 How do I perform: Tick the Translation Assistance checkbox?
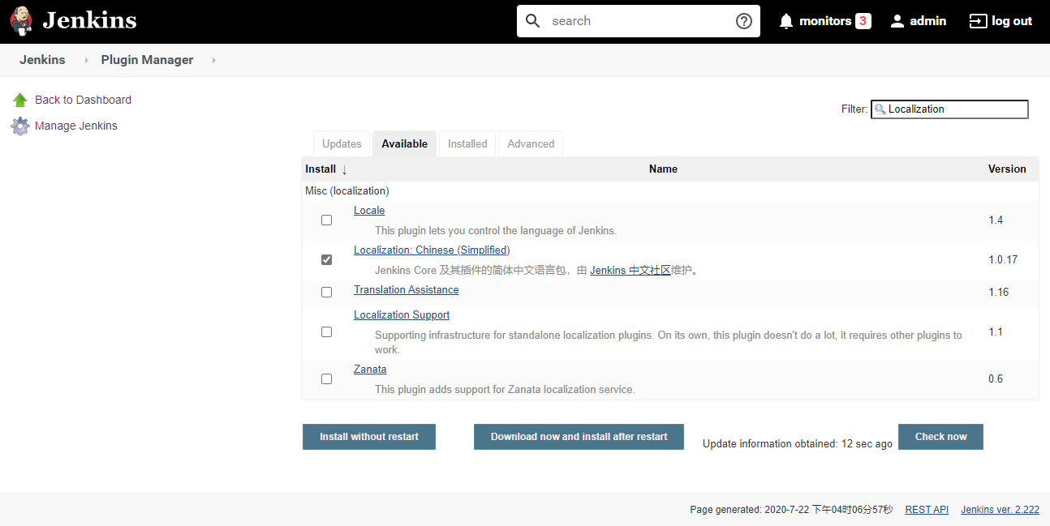(x=326, y=292)
